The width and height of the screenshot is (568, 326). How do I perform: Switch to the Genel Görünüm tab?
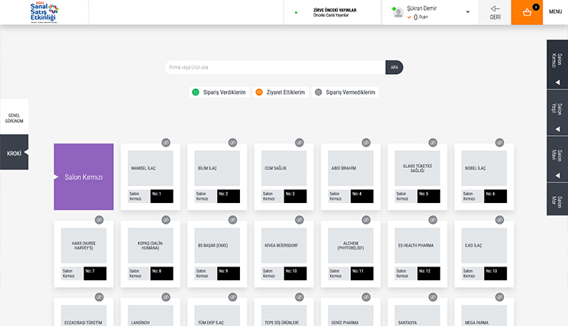point(14,118)
